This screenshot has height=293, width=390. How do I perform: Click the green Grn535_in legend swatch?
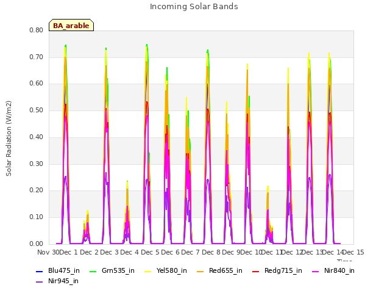[93, 271]
